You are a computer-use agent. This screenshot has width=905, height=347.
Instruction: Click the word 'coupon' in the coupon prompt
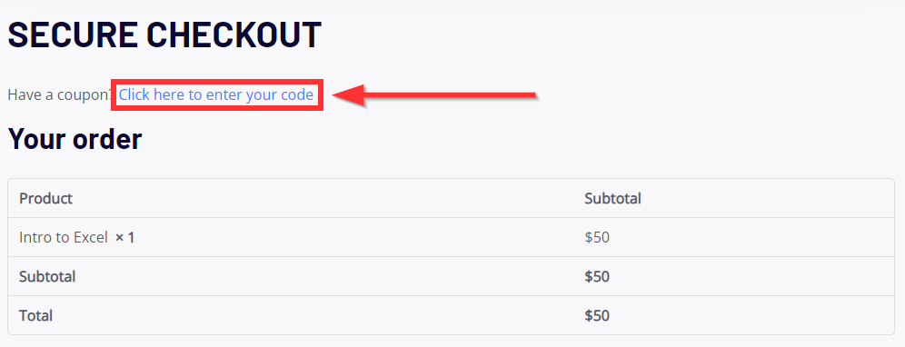point(83,95)
